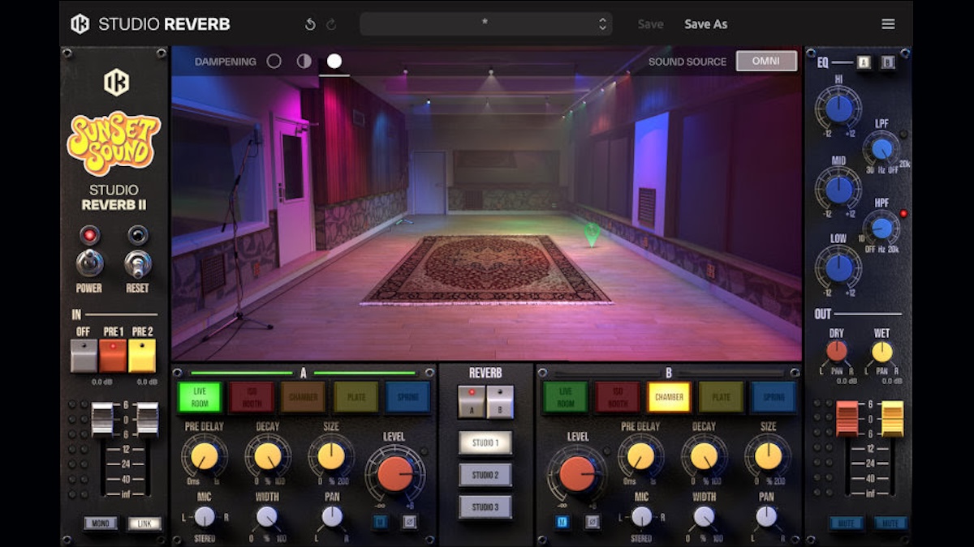974x547 pixels.
Task: Open the preset selector dropdown
Action: point(485,24)
